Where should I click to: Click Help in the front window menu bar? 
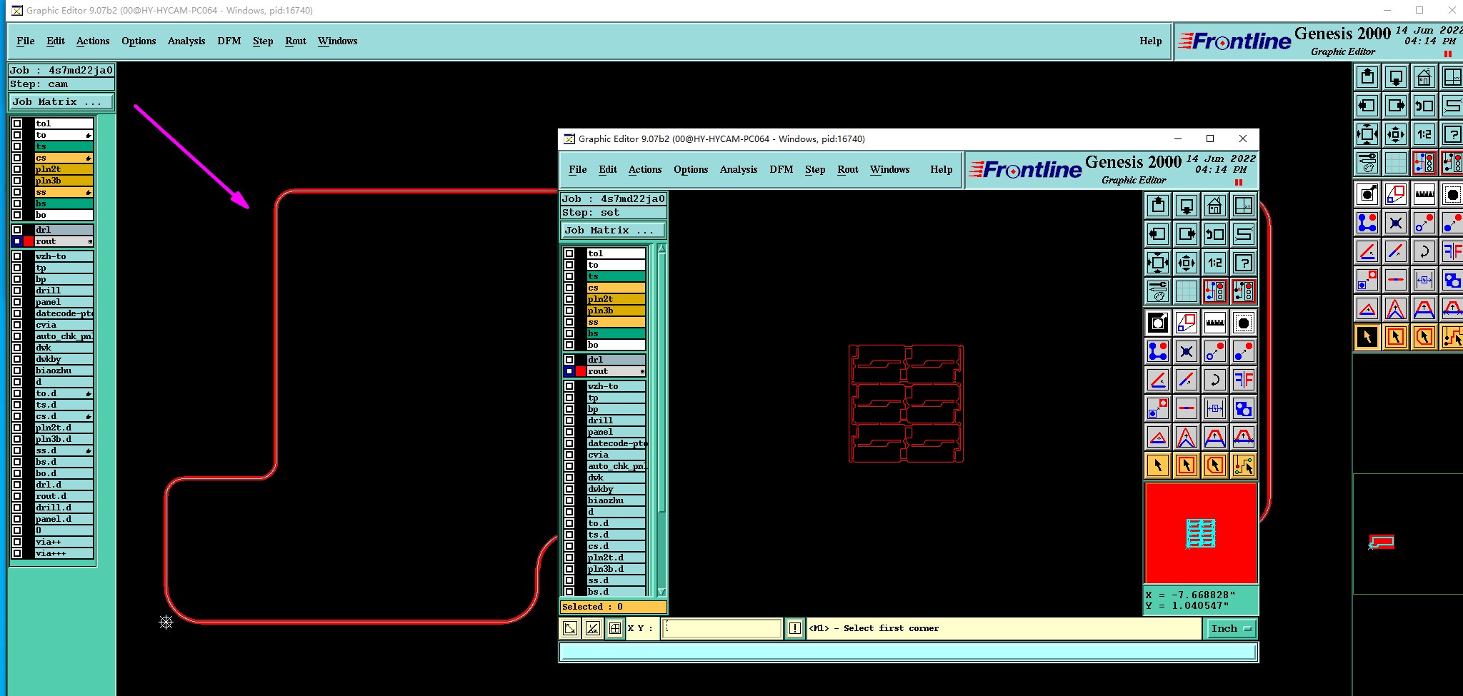(x=941, y=170)
